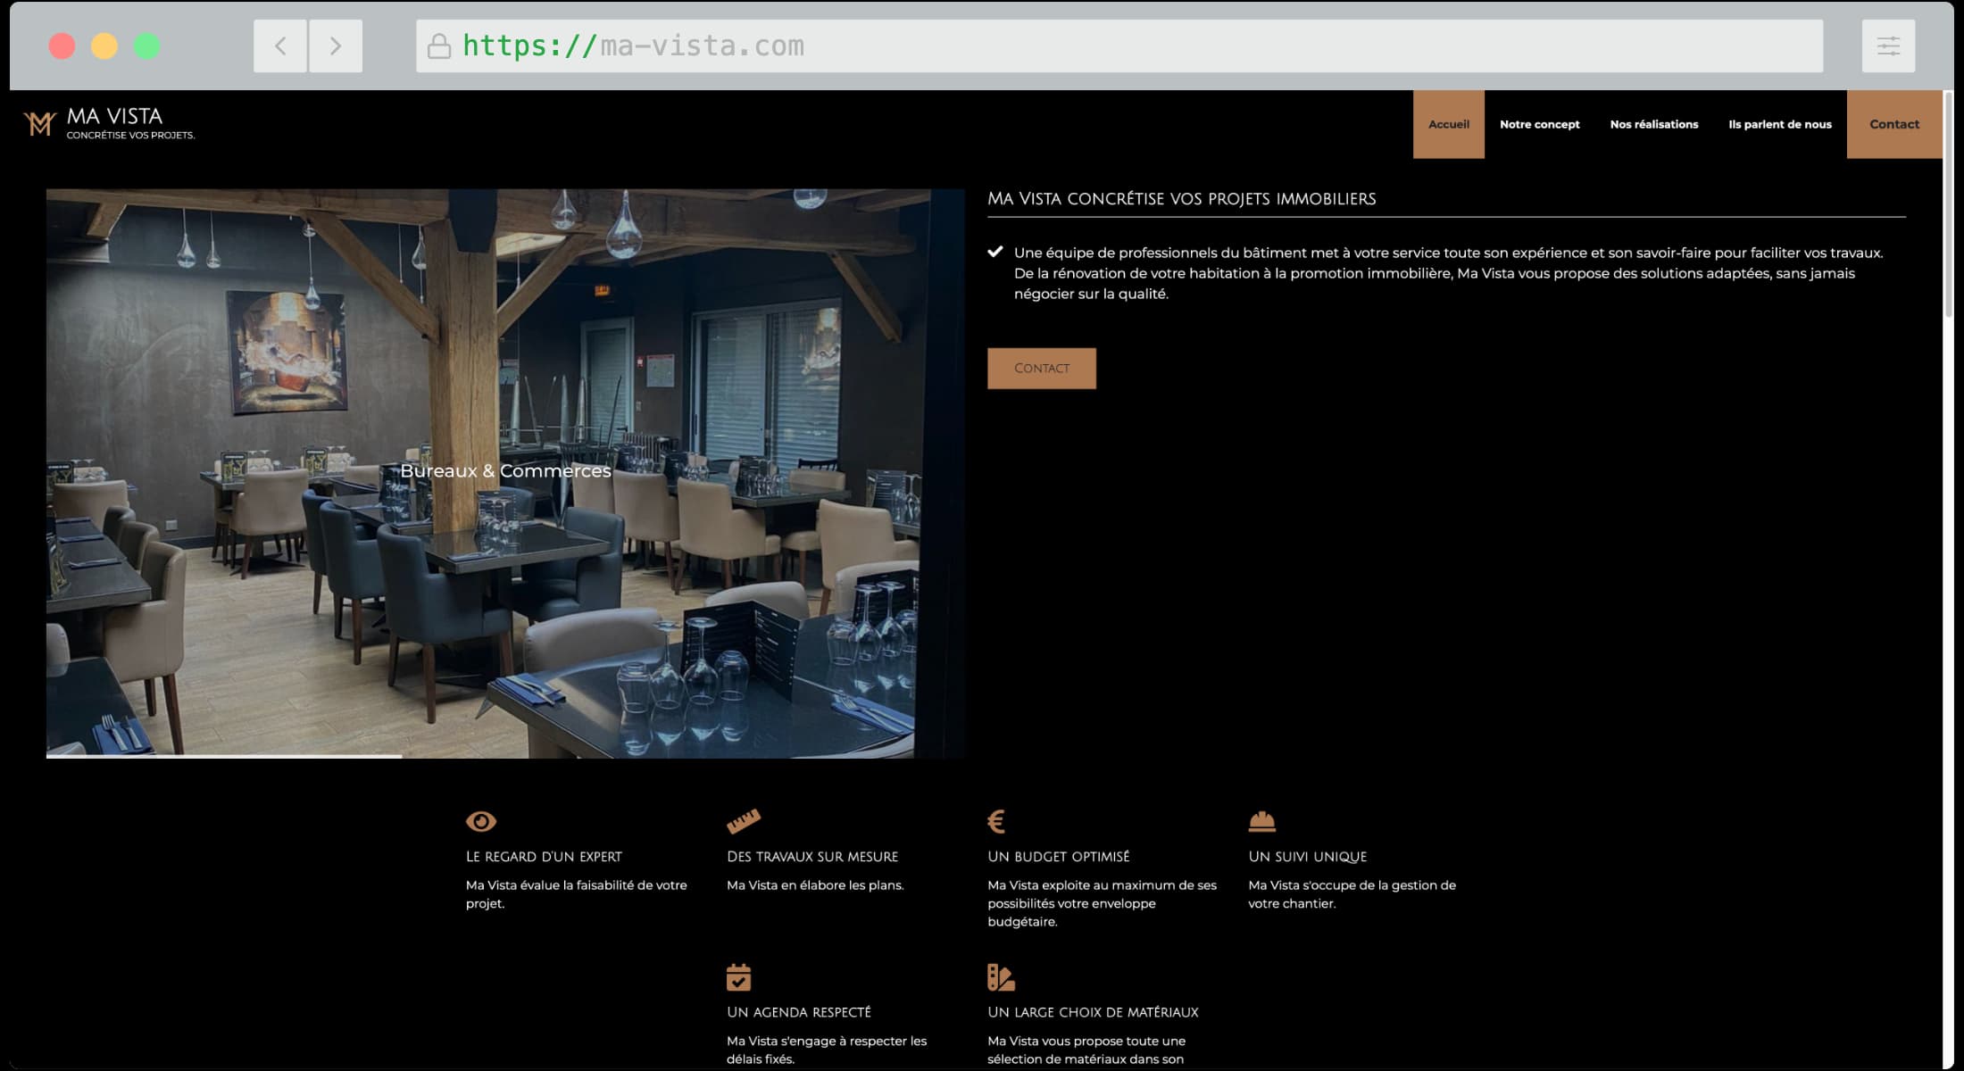Click the Contact tab in the top navigation
This screenshot has height=1071, width=1964.
pos(1893,124)
